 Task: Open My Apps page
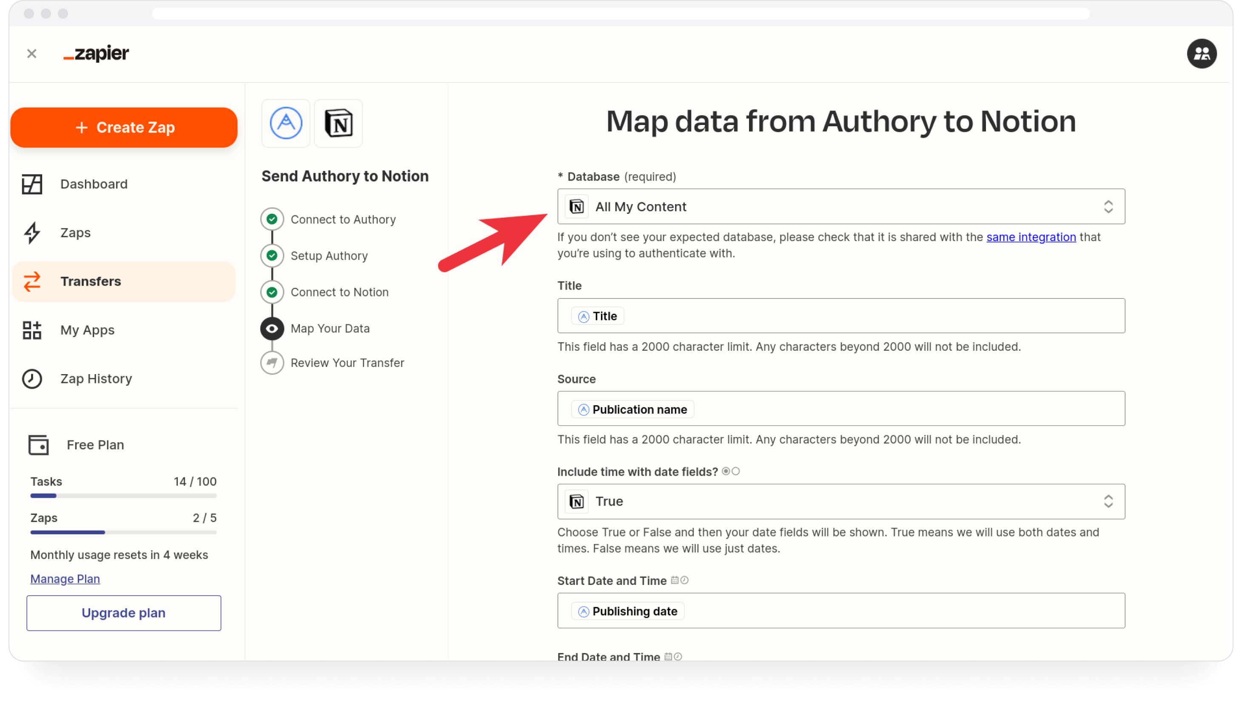pyautogui.click(x=88, y=330)
